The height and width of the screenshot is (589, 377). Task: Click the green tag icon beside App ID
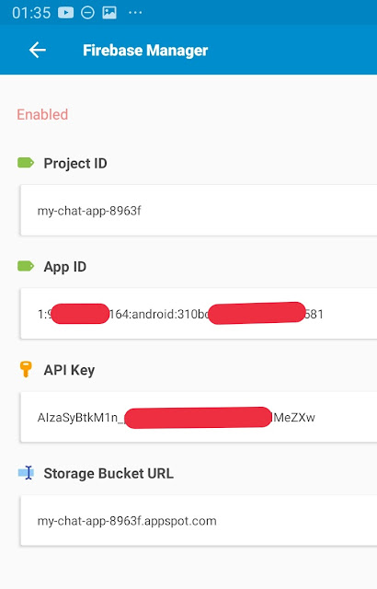[26, 266]
